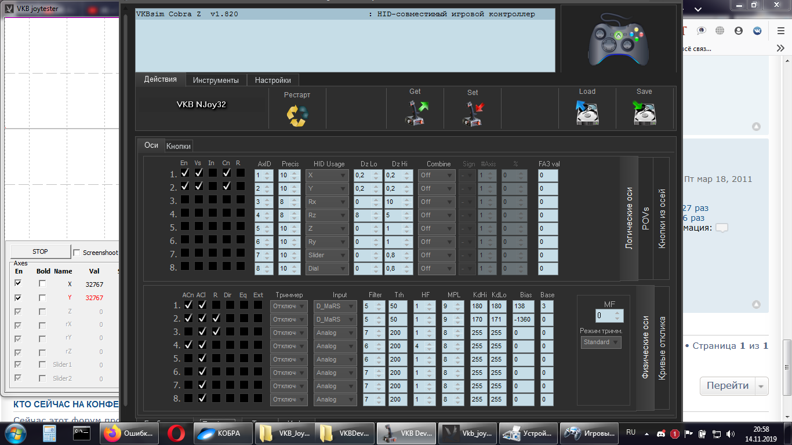This screenshot has height=445, width=792.
Task: Open HID Usage dropdown showing Rx
Action: (x=327, y=202)
